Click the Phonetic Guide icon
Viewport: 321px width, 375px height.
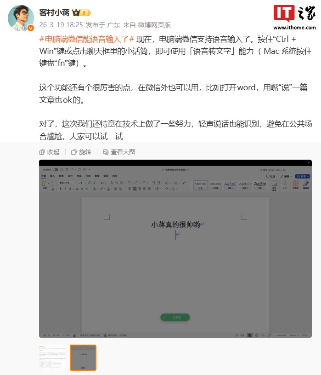click(x=117, y=183)
